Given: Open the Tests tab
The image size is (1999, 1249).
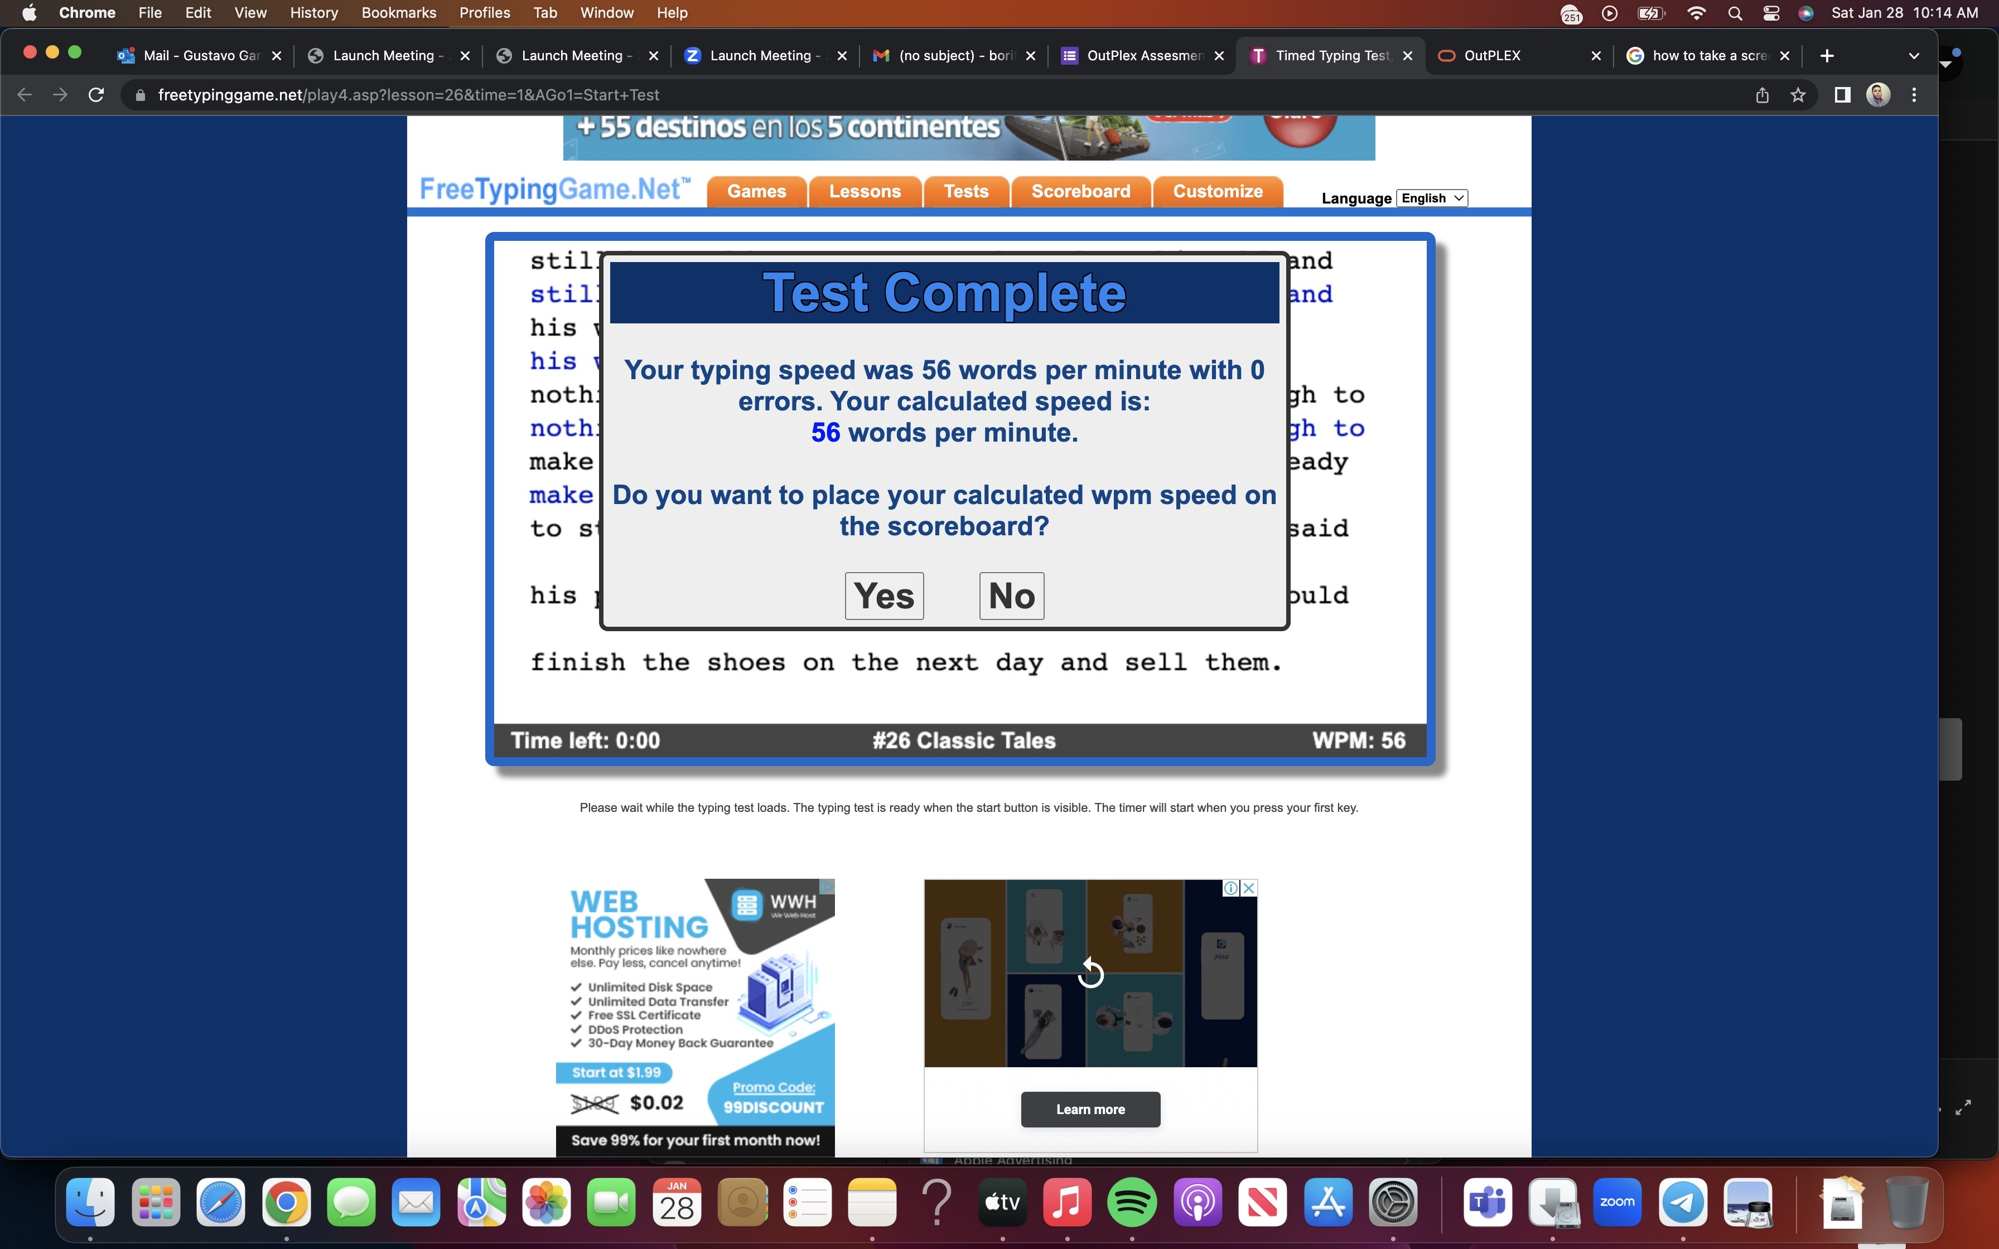Looking at the screenshot, I should 967,192.
